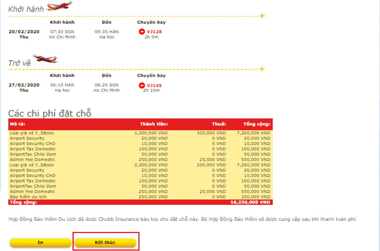
Task: Click the airplane graphic next to Trở về
Action: pyautogui.click(x=45, y=58)
